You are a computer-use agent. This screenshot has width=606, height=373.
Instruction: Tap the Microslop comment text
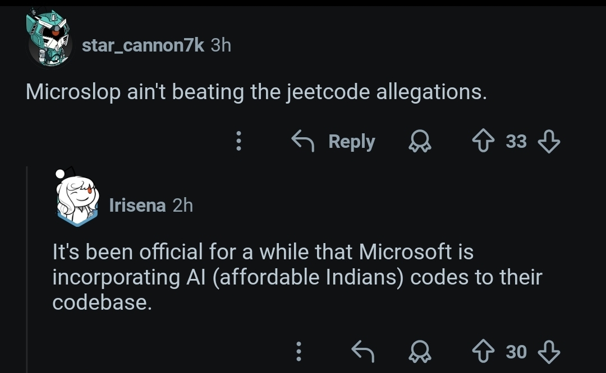256,92
